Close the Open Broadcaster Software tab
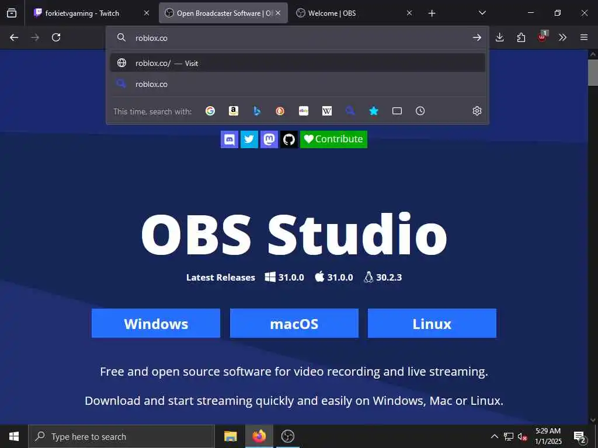The width and height of the screenshot is (598, 448). 278,13
